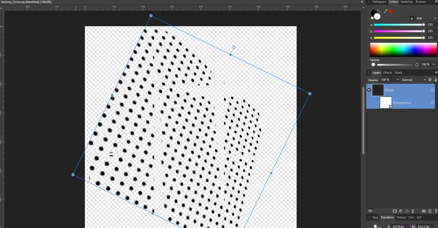Click the R channel slider
This screenshot has width=438, height=228.
point(399,25)
